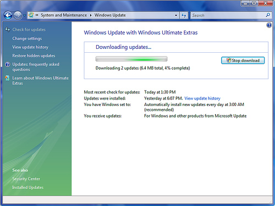Open Updates: frequently asked questions
The height and width of the screenshot is (206, 275).
click(36, 67)
